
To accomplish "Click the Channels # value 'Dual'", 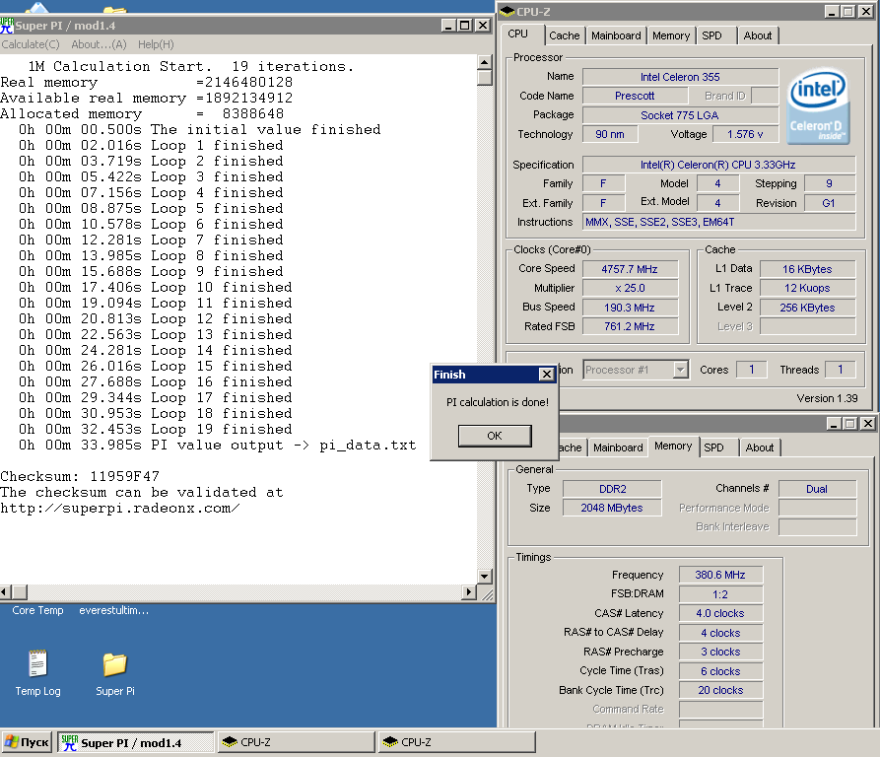I will (x=817, y=489).
